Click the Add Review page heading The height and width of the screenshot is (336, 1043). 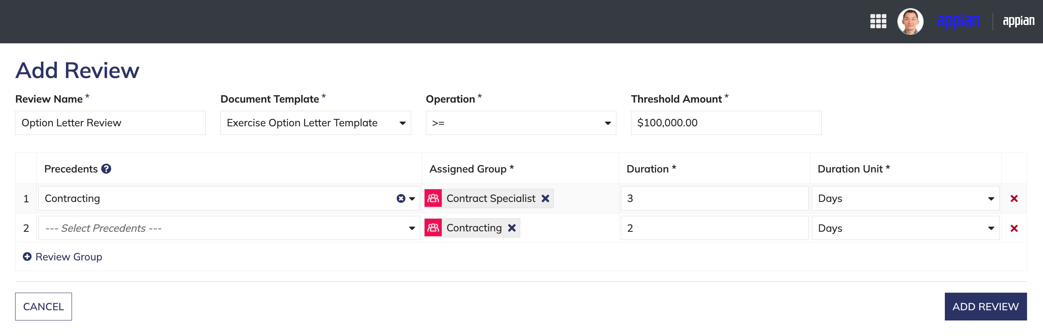78,70
